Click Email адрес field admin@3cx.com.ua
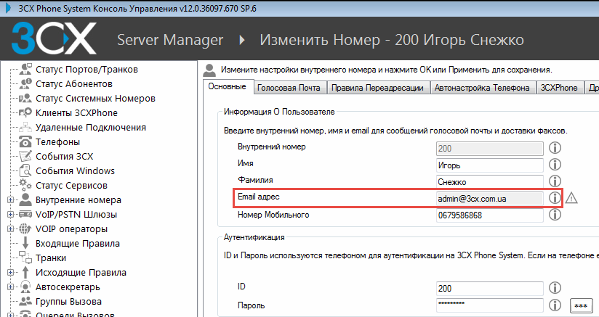599x317 pixels. 490,199
